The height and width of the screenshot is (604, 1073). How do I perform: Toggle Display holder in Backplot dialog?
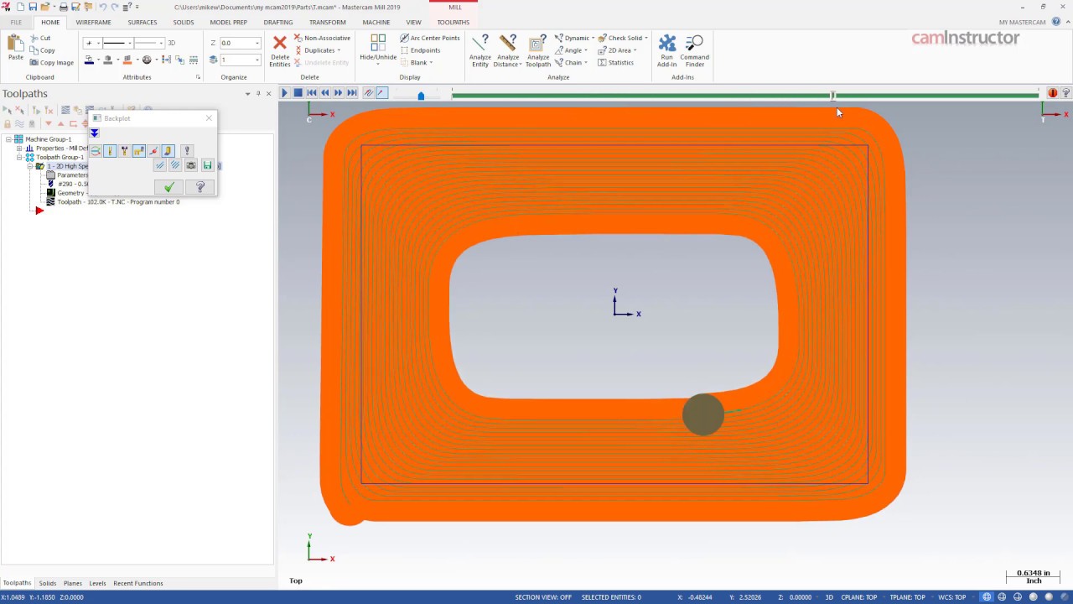pyautogui.click(x=124, y=151)
